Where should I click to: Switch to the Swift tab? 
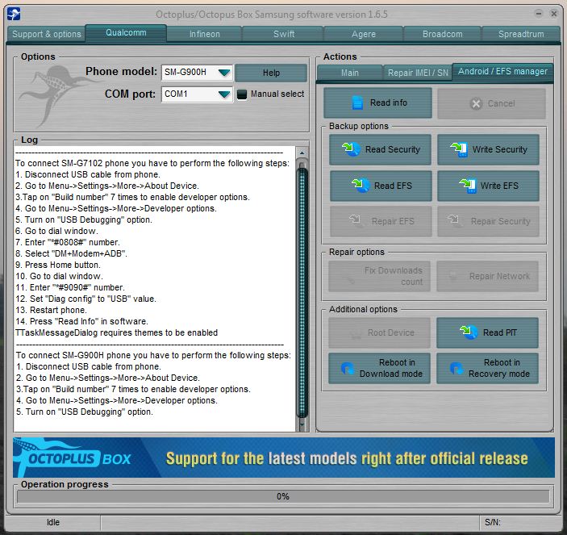(x=284, y=34)
